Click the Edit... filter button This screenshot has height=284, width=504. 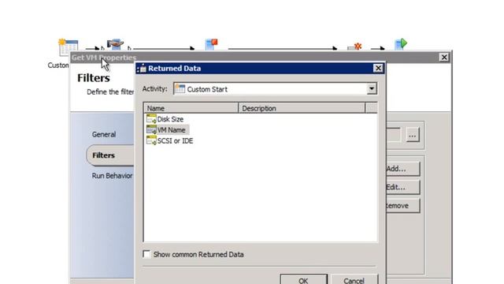pos(402,187)
